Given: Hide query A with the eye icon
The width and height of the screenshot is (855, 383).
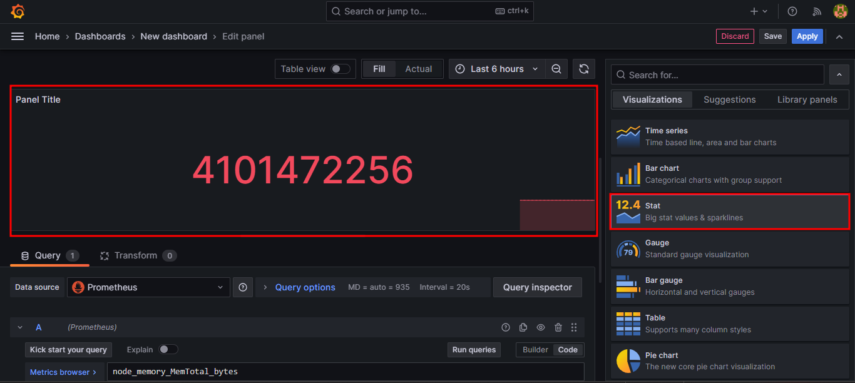Looking at the screenshot, I should pyautogui.click(x=540, y=327).
